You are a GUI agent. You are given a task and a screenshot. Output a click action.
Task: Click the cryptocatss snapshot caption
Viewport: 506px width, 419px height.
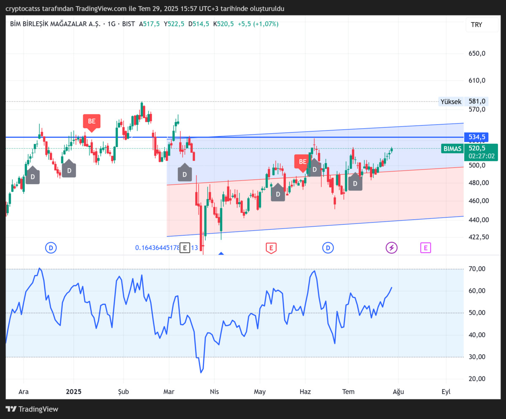point(145,8)
